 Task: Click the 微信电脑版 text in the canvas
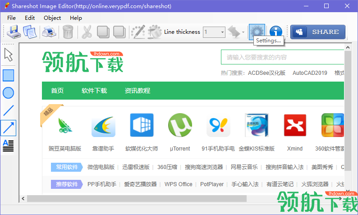[x=101, y=167]
